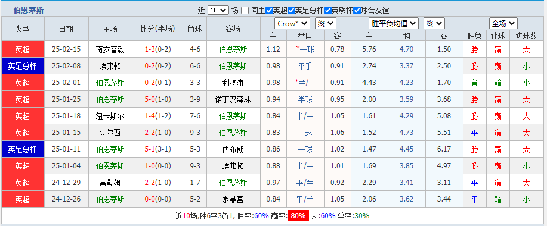
Task: Open away team 利物浦
Action: (x=233, y=83)
